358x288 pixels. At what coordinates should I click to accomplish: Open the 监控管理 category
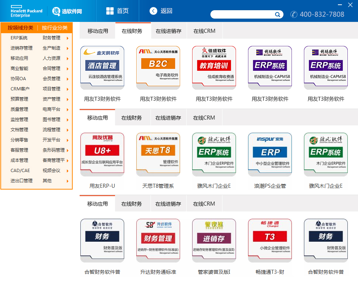[19, 120]
